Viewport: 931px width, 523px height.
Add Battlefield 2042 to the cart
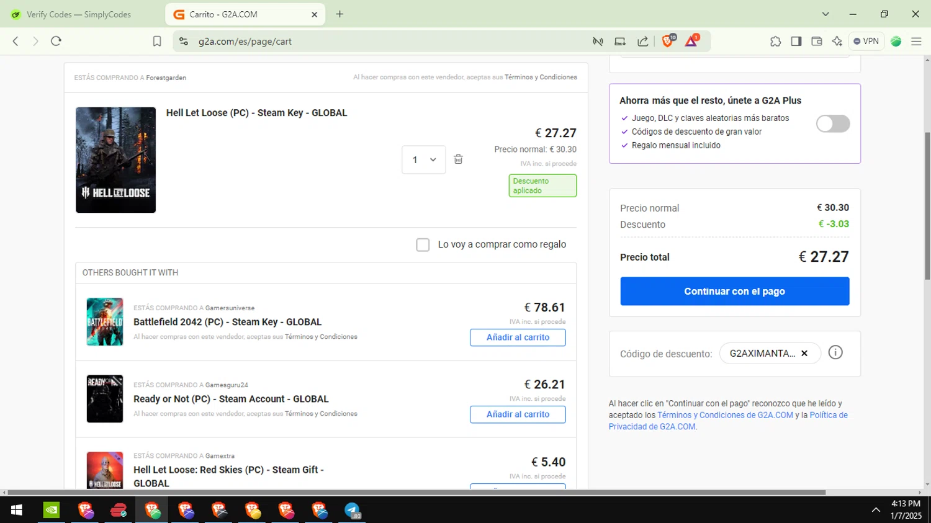pyautogui.click(x=518, y=337)
